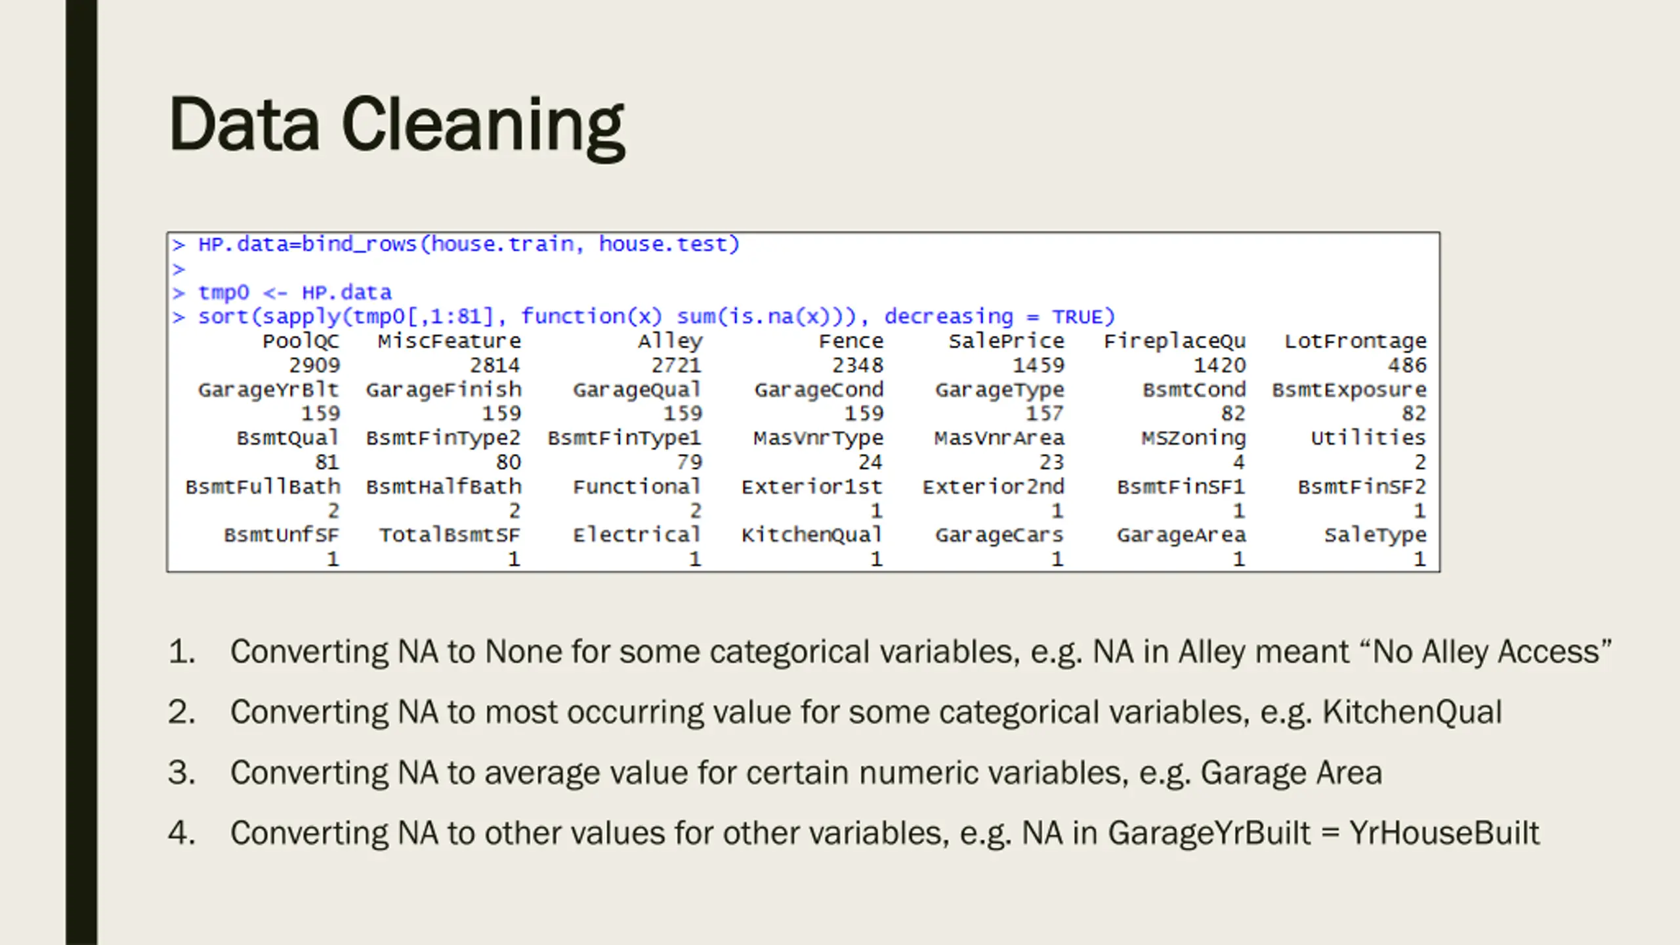The height and width of the screenshot is (945, 1680).
Task: Click list item 1 about converting NA to None
Action: [890, 652]
